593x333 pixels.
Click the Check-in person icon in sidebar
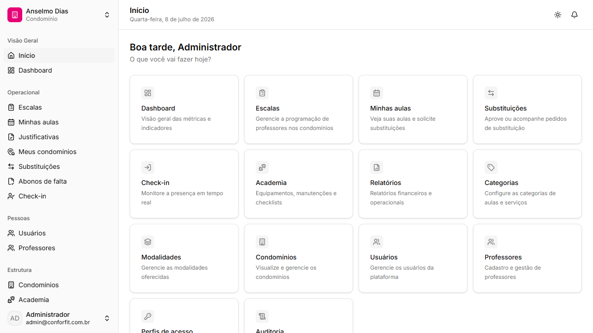(x=11, y=196)
